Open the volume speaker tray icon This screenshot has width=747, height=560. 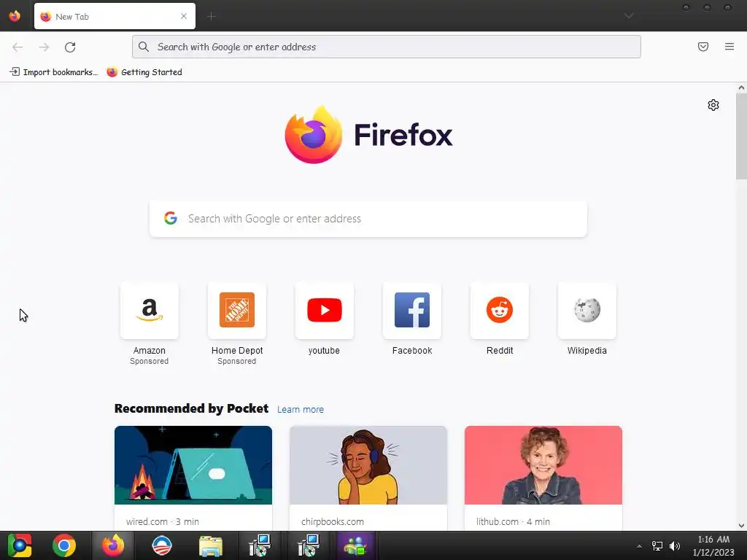[675, 546]
